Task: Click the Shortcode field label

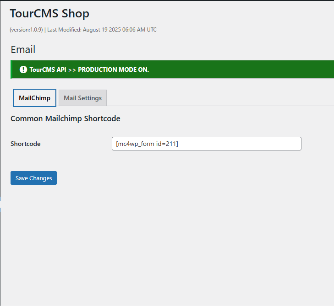Action: (x=25, y=144)
